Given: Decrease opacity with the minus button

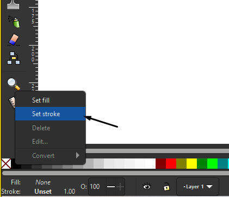Looking at the screenshot, I should tap(111, 187).
